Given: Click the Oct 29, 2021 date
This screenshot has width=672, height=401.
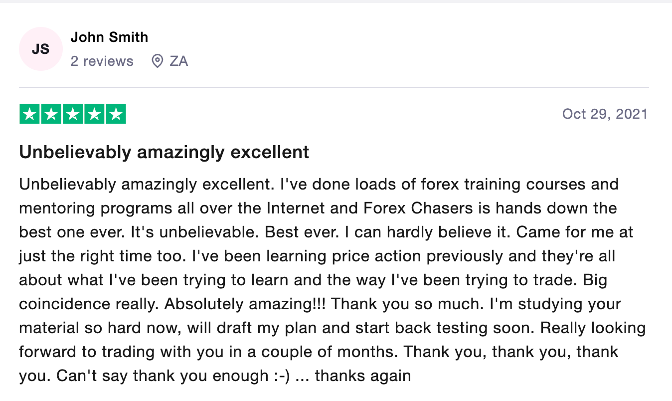Looking at the screenshot, I should [605, 114].
